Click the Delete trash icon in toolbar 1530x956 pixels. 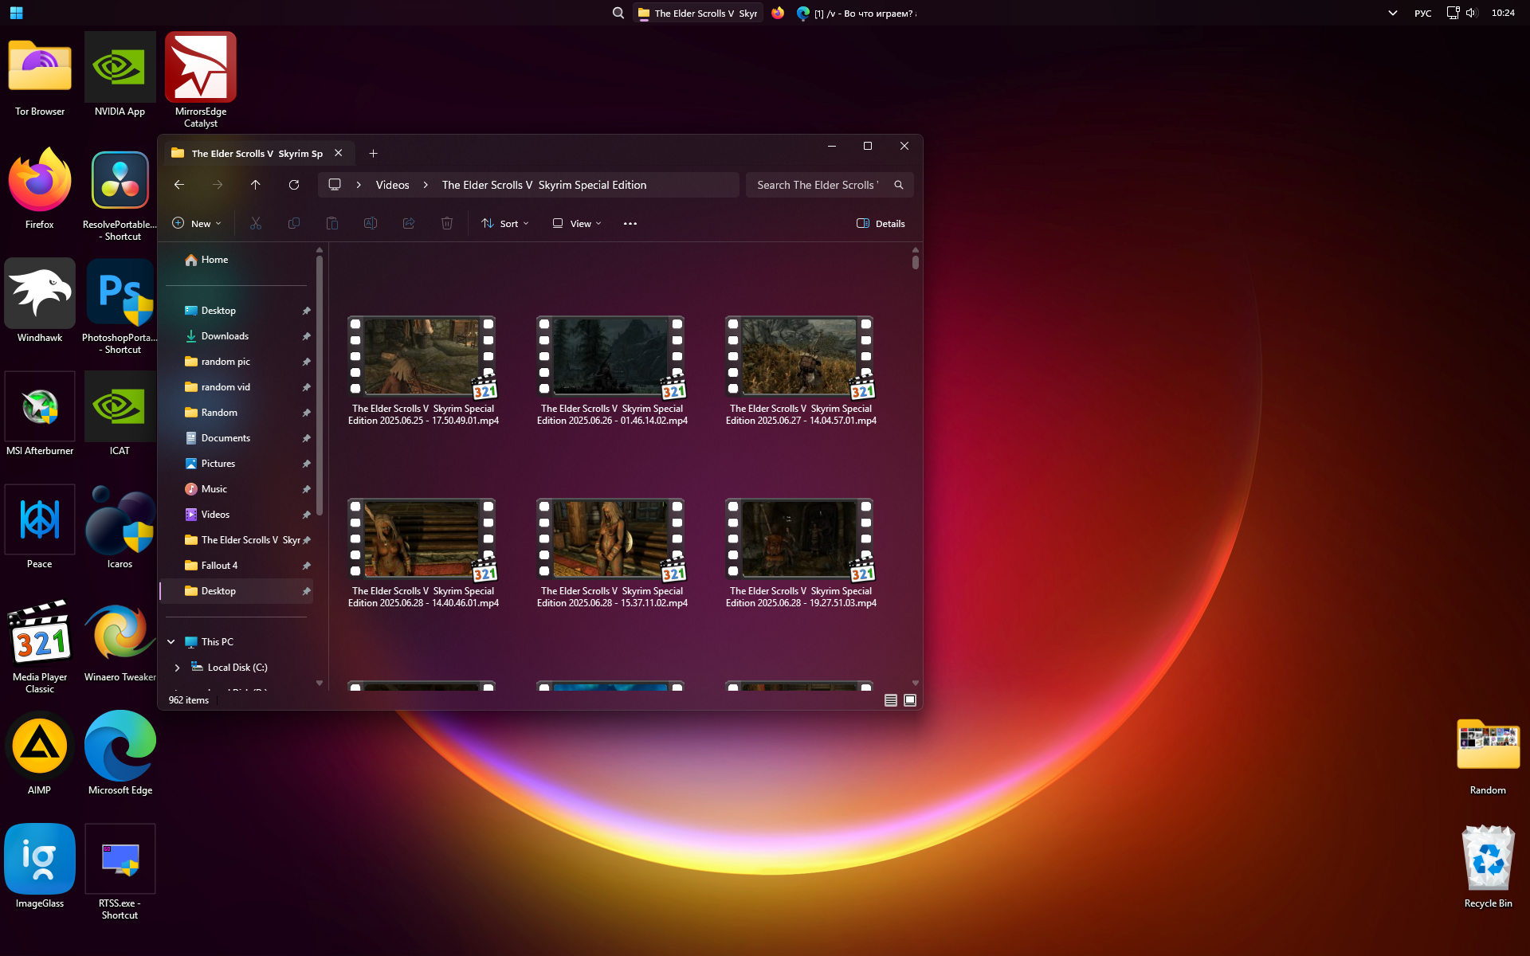pyautogui.click(x=447, y=224)
